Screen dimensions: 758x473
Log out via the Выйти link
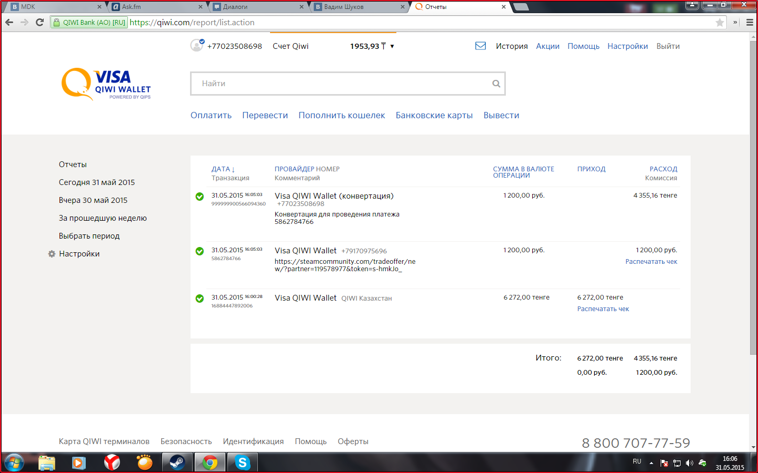coord(668,46)
